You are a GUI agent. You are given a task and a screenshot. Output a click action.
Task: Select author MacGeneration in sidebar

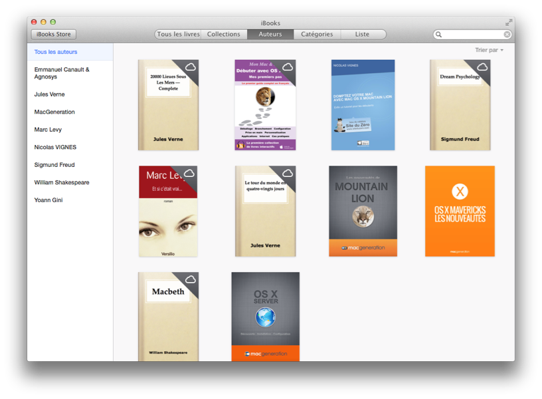click(x=70, y=112)
